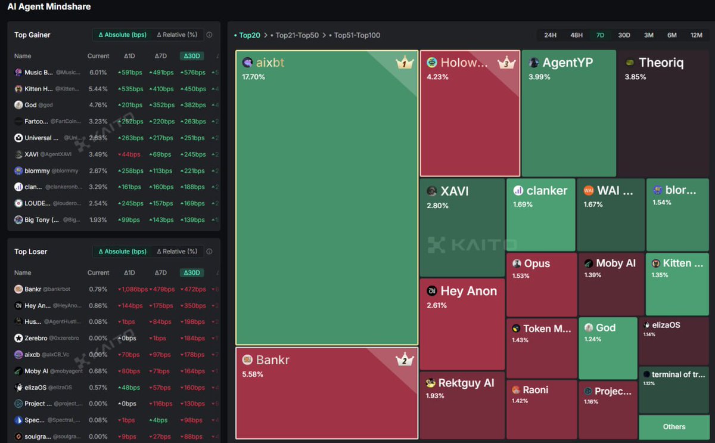Click the number 1 crown badge on aixbt
Image resolution: width=715 pixels, height=443 pixels.
tap(405, 63)
